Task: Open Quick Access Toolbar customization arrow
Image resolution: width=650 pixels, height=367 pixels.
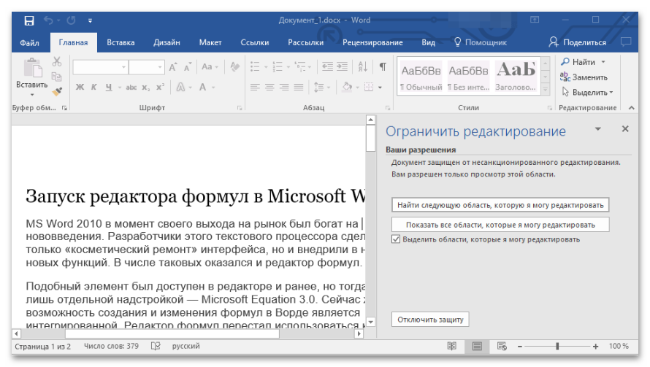Action: tap(90, 20)
